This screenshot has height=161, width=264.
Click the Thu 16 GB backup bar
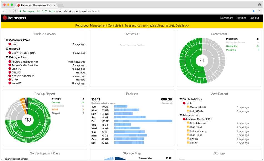coord(123,125)
